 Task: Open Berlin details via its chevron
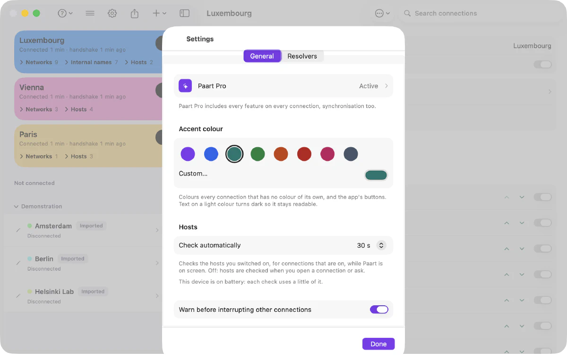point(157,263)
